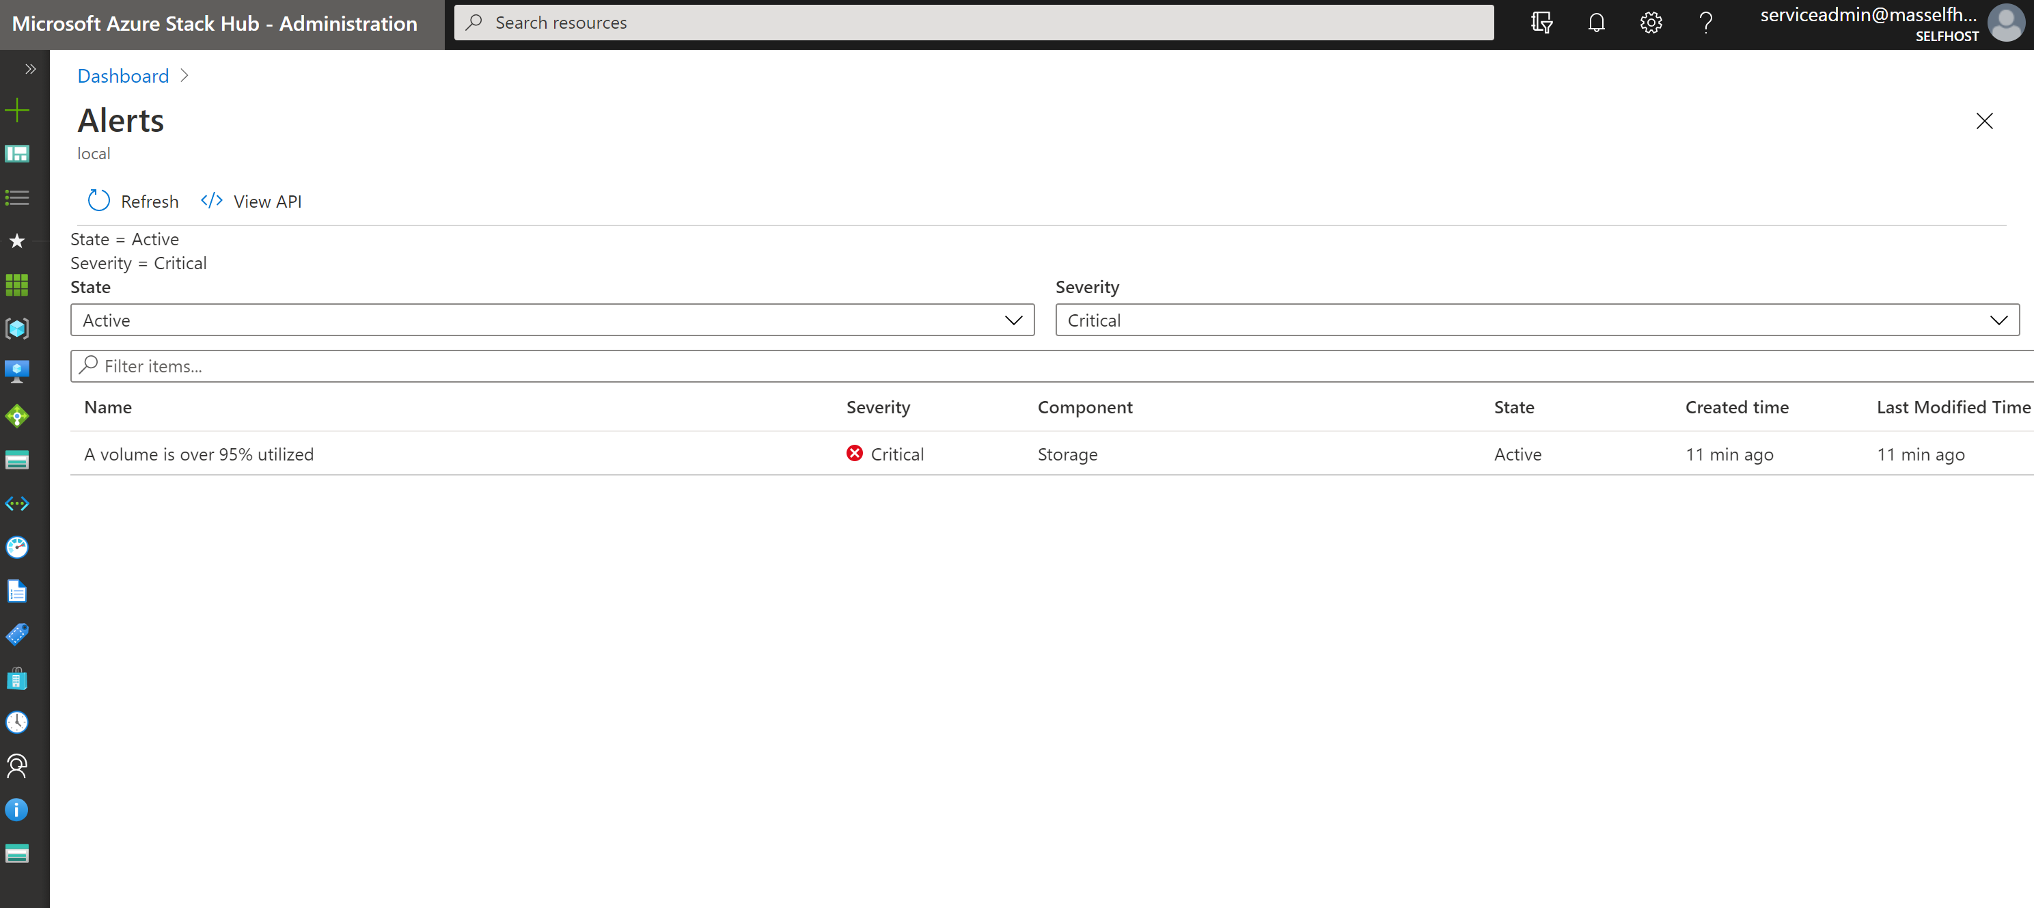2034x908 pixels.
Task: Click the green All resources grid icon
Action: click(16, 284)
